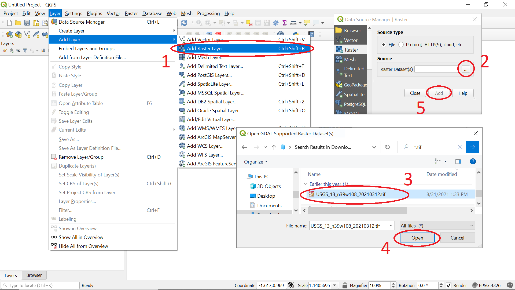Choose Add Raster Layer menu entry
515x290 pixels.
[207, 48]
